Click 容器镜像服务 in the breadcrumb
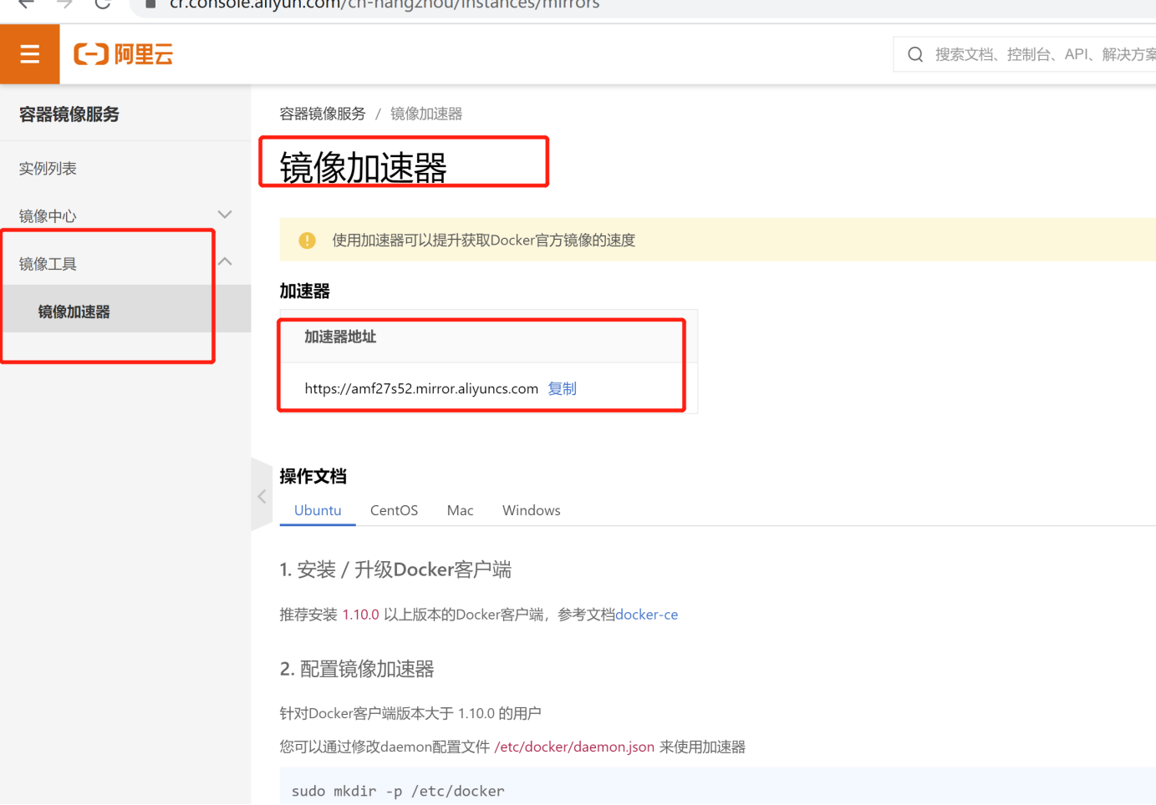The image size is (1156, 805). [x=322, y=114]
